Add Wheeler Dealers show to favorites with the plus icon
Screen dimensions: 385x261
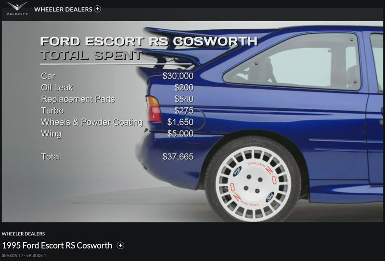pyautogui.click(x=98, y=9)
